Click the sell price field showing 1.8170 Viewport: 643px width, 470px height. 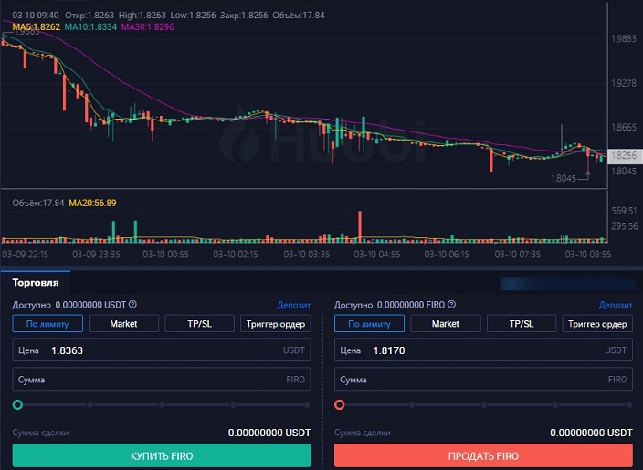(x=483, y=350)
